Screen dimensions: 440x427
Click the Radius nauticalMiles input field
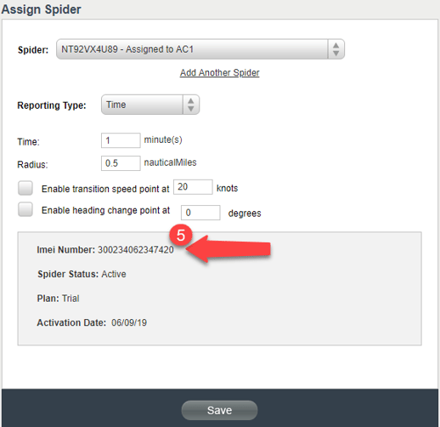121,163
